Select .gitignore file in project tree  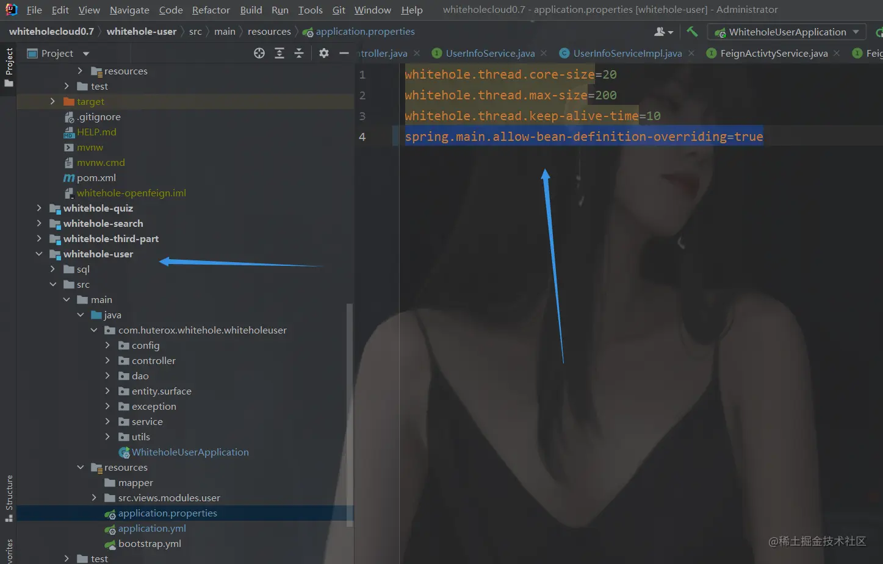(x=98, y=116)
